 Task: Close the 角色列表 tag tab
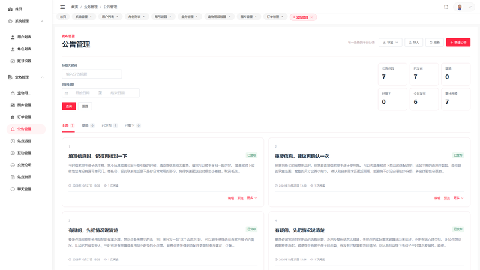click(144, 17)
